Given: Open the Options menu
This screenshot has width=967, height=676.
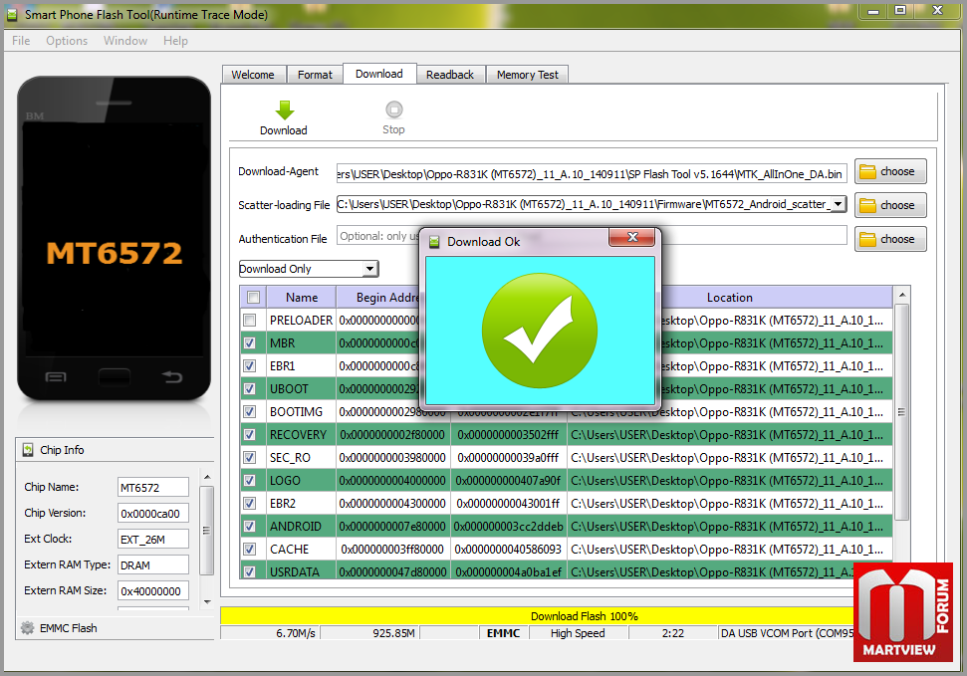Looking at the screenshot, I should (x=67, y=41).
